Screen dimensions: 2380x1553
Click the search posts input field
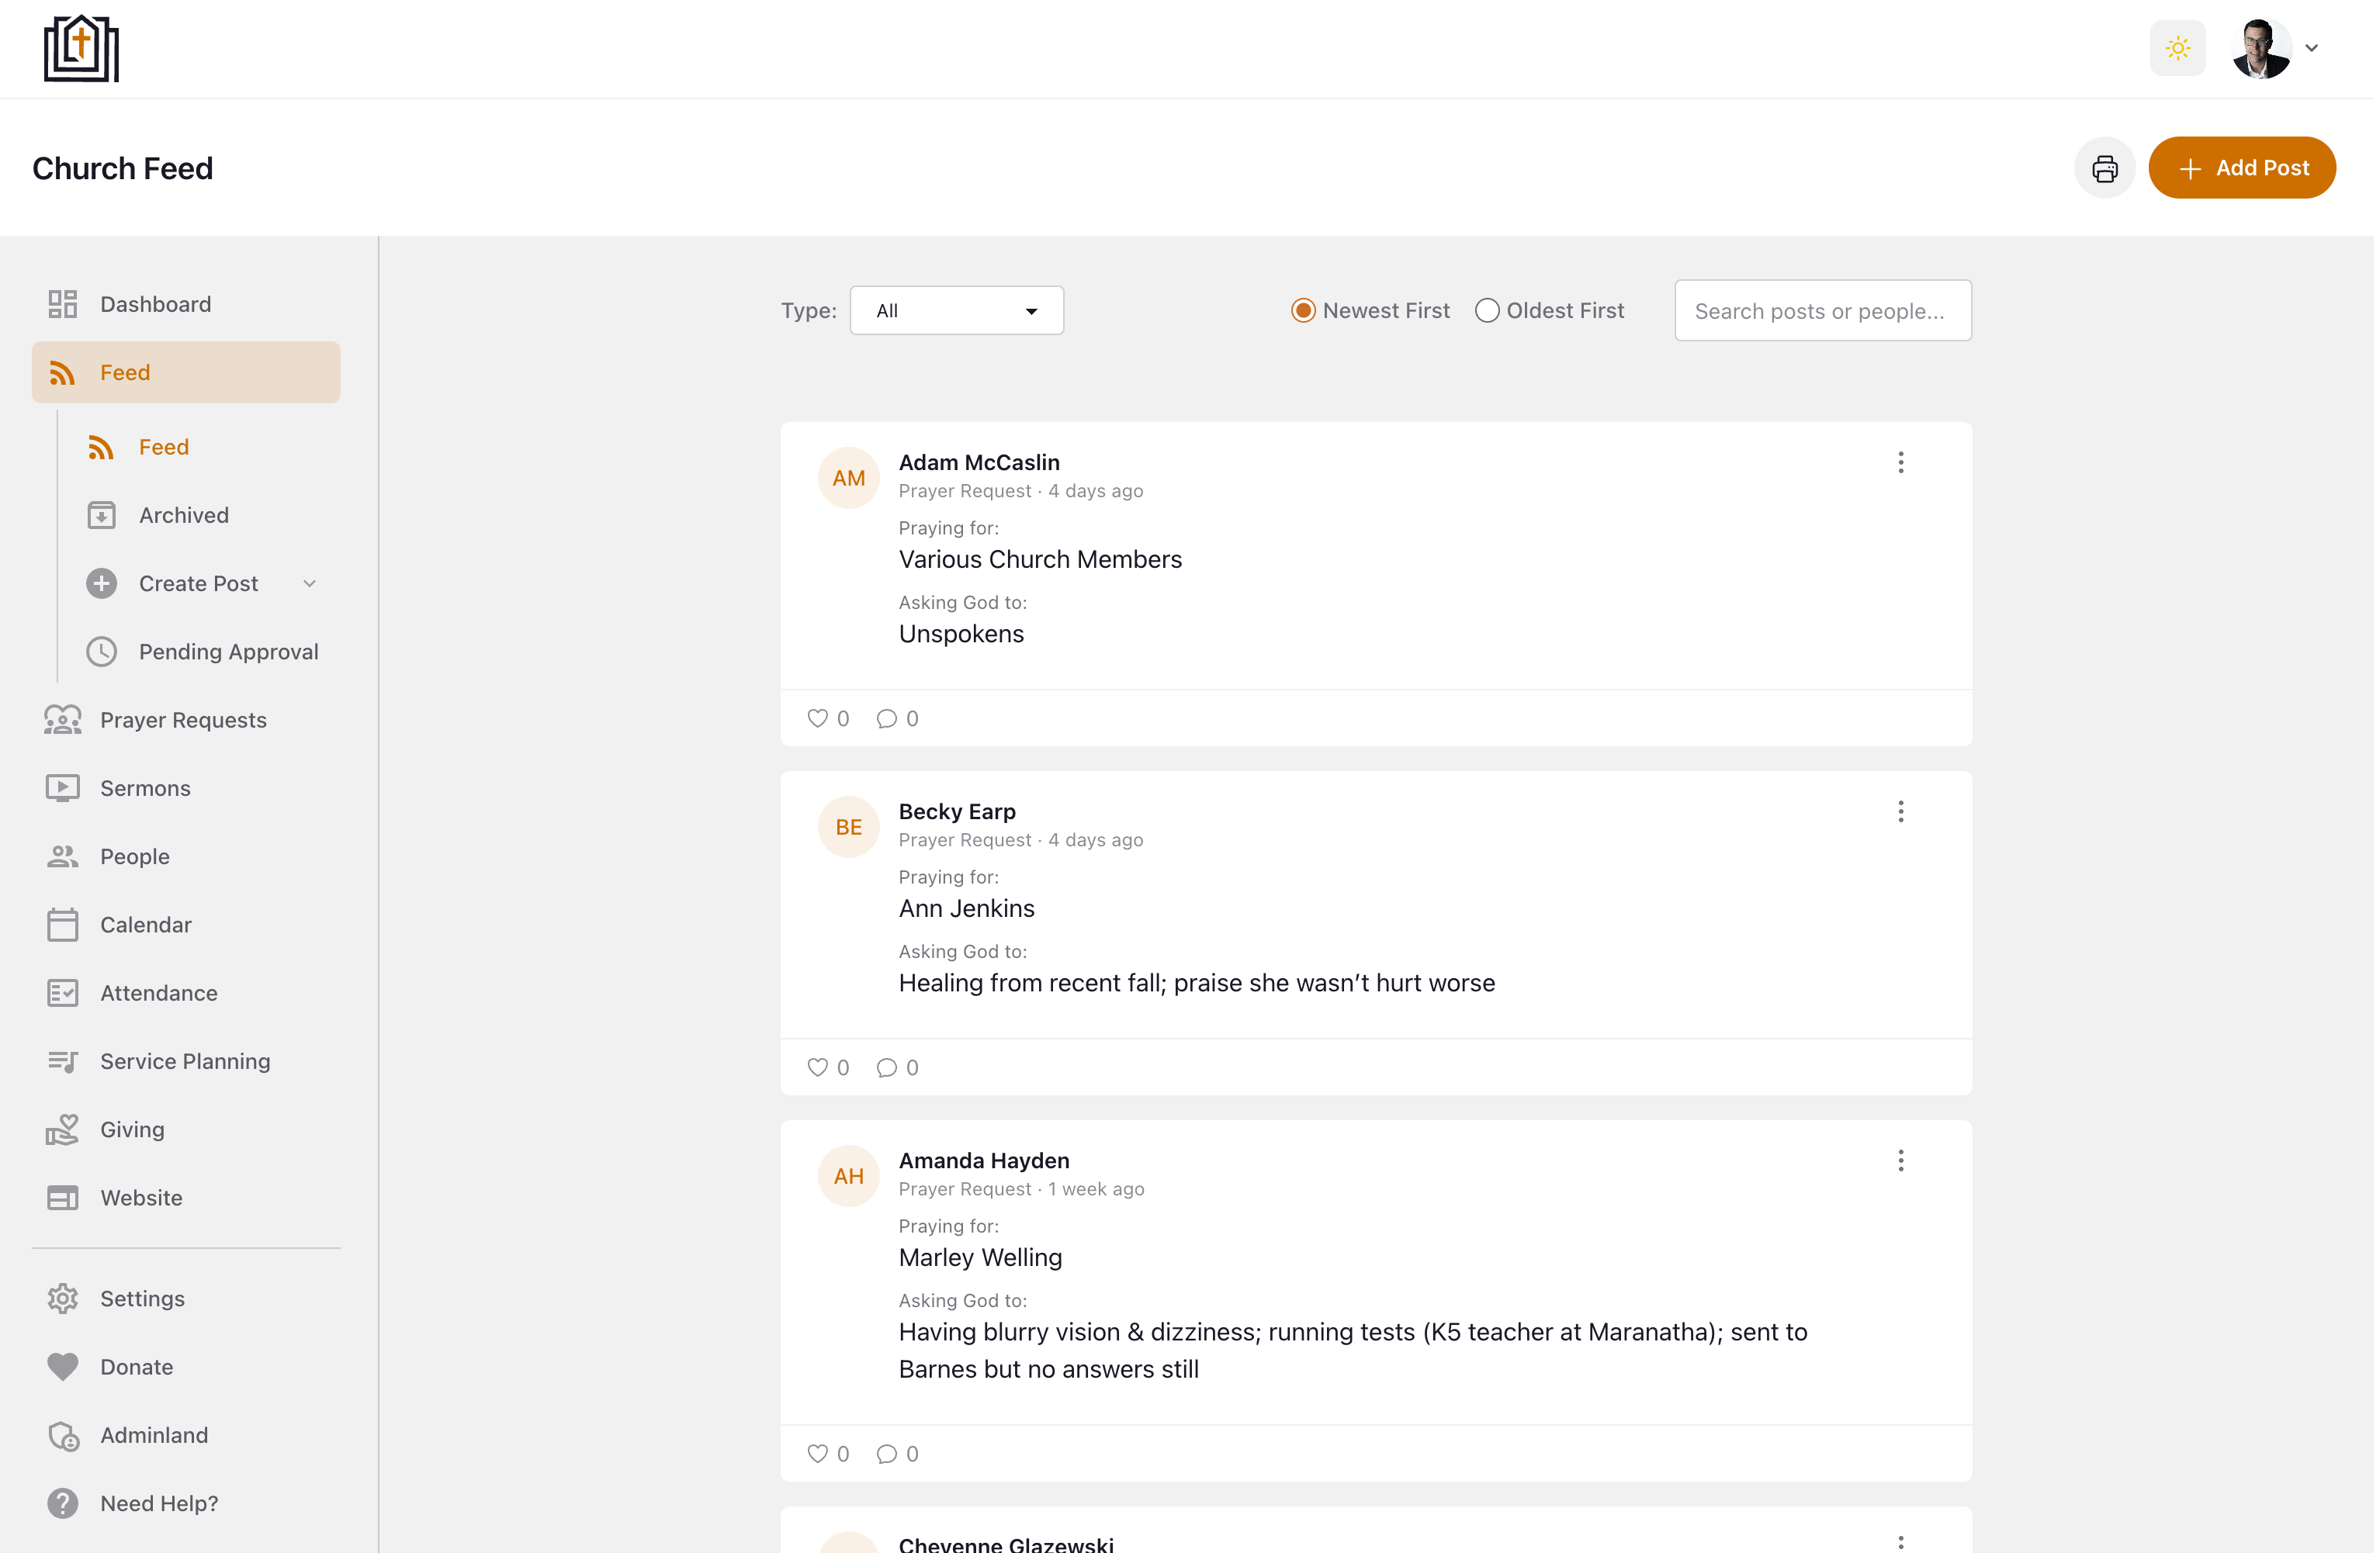[1822, 310]
